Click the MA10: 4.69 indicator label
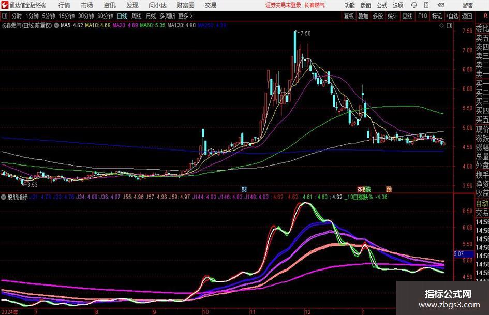The image size is (489, 315). [x=98, y=25]
